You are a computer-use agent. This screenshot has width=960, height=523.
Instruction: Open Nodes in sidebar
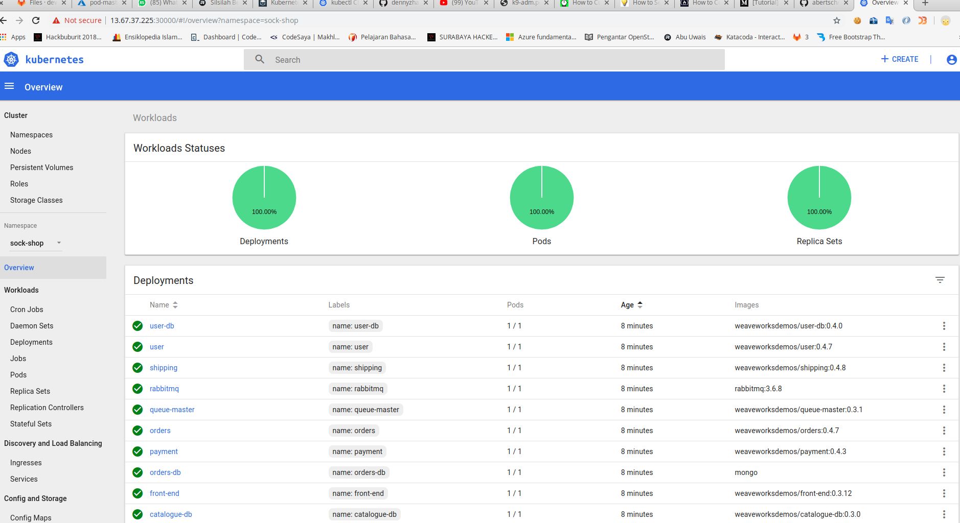[x=20, y=151]
